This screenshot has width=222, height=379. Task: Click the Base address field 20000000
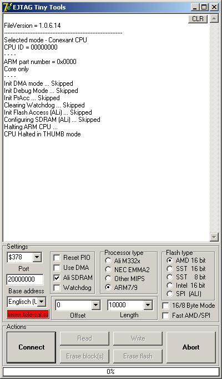[25, 279]
